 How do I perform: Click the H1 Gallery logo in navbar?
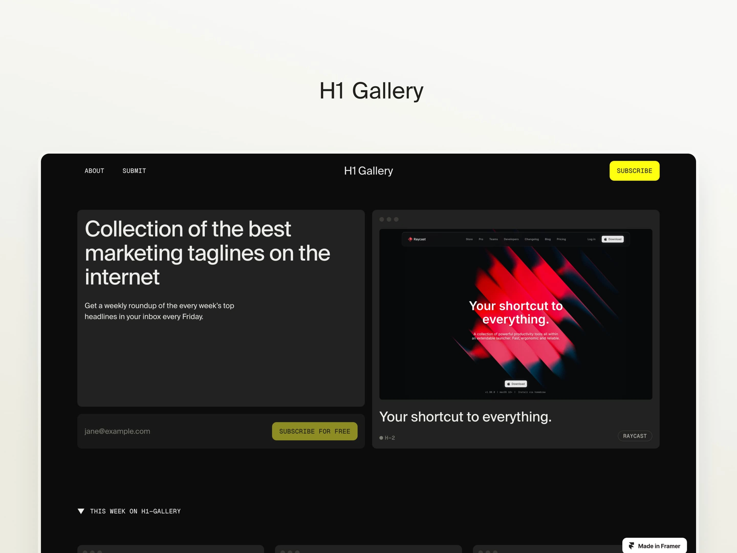(x=368, y=171)
